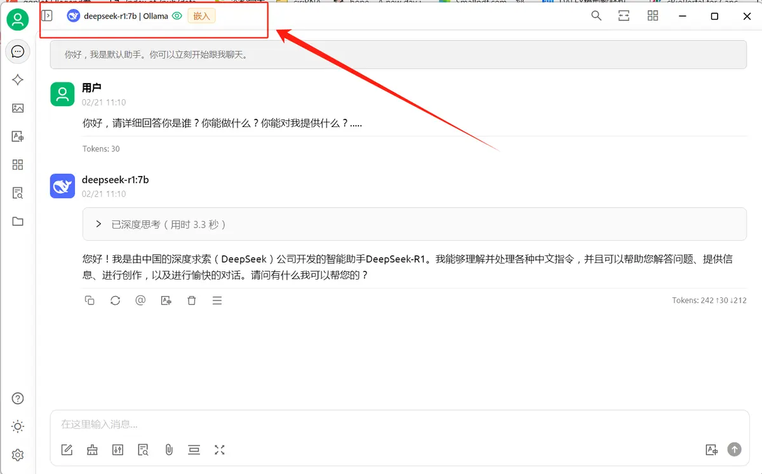Open the knowledge base icon in sidebar
This screenshot has height=474, width=762.
click(18, 193)
